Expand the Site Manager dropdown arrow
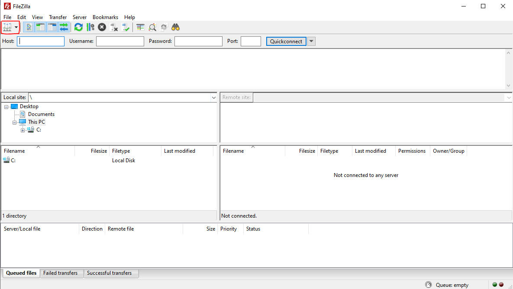This screenshot has width=513, height=289. (16, 27)
